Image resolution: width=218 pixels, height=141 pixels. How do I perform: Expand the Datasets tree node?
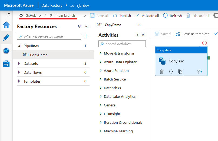coord(19,64)
